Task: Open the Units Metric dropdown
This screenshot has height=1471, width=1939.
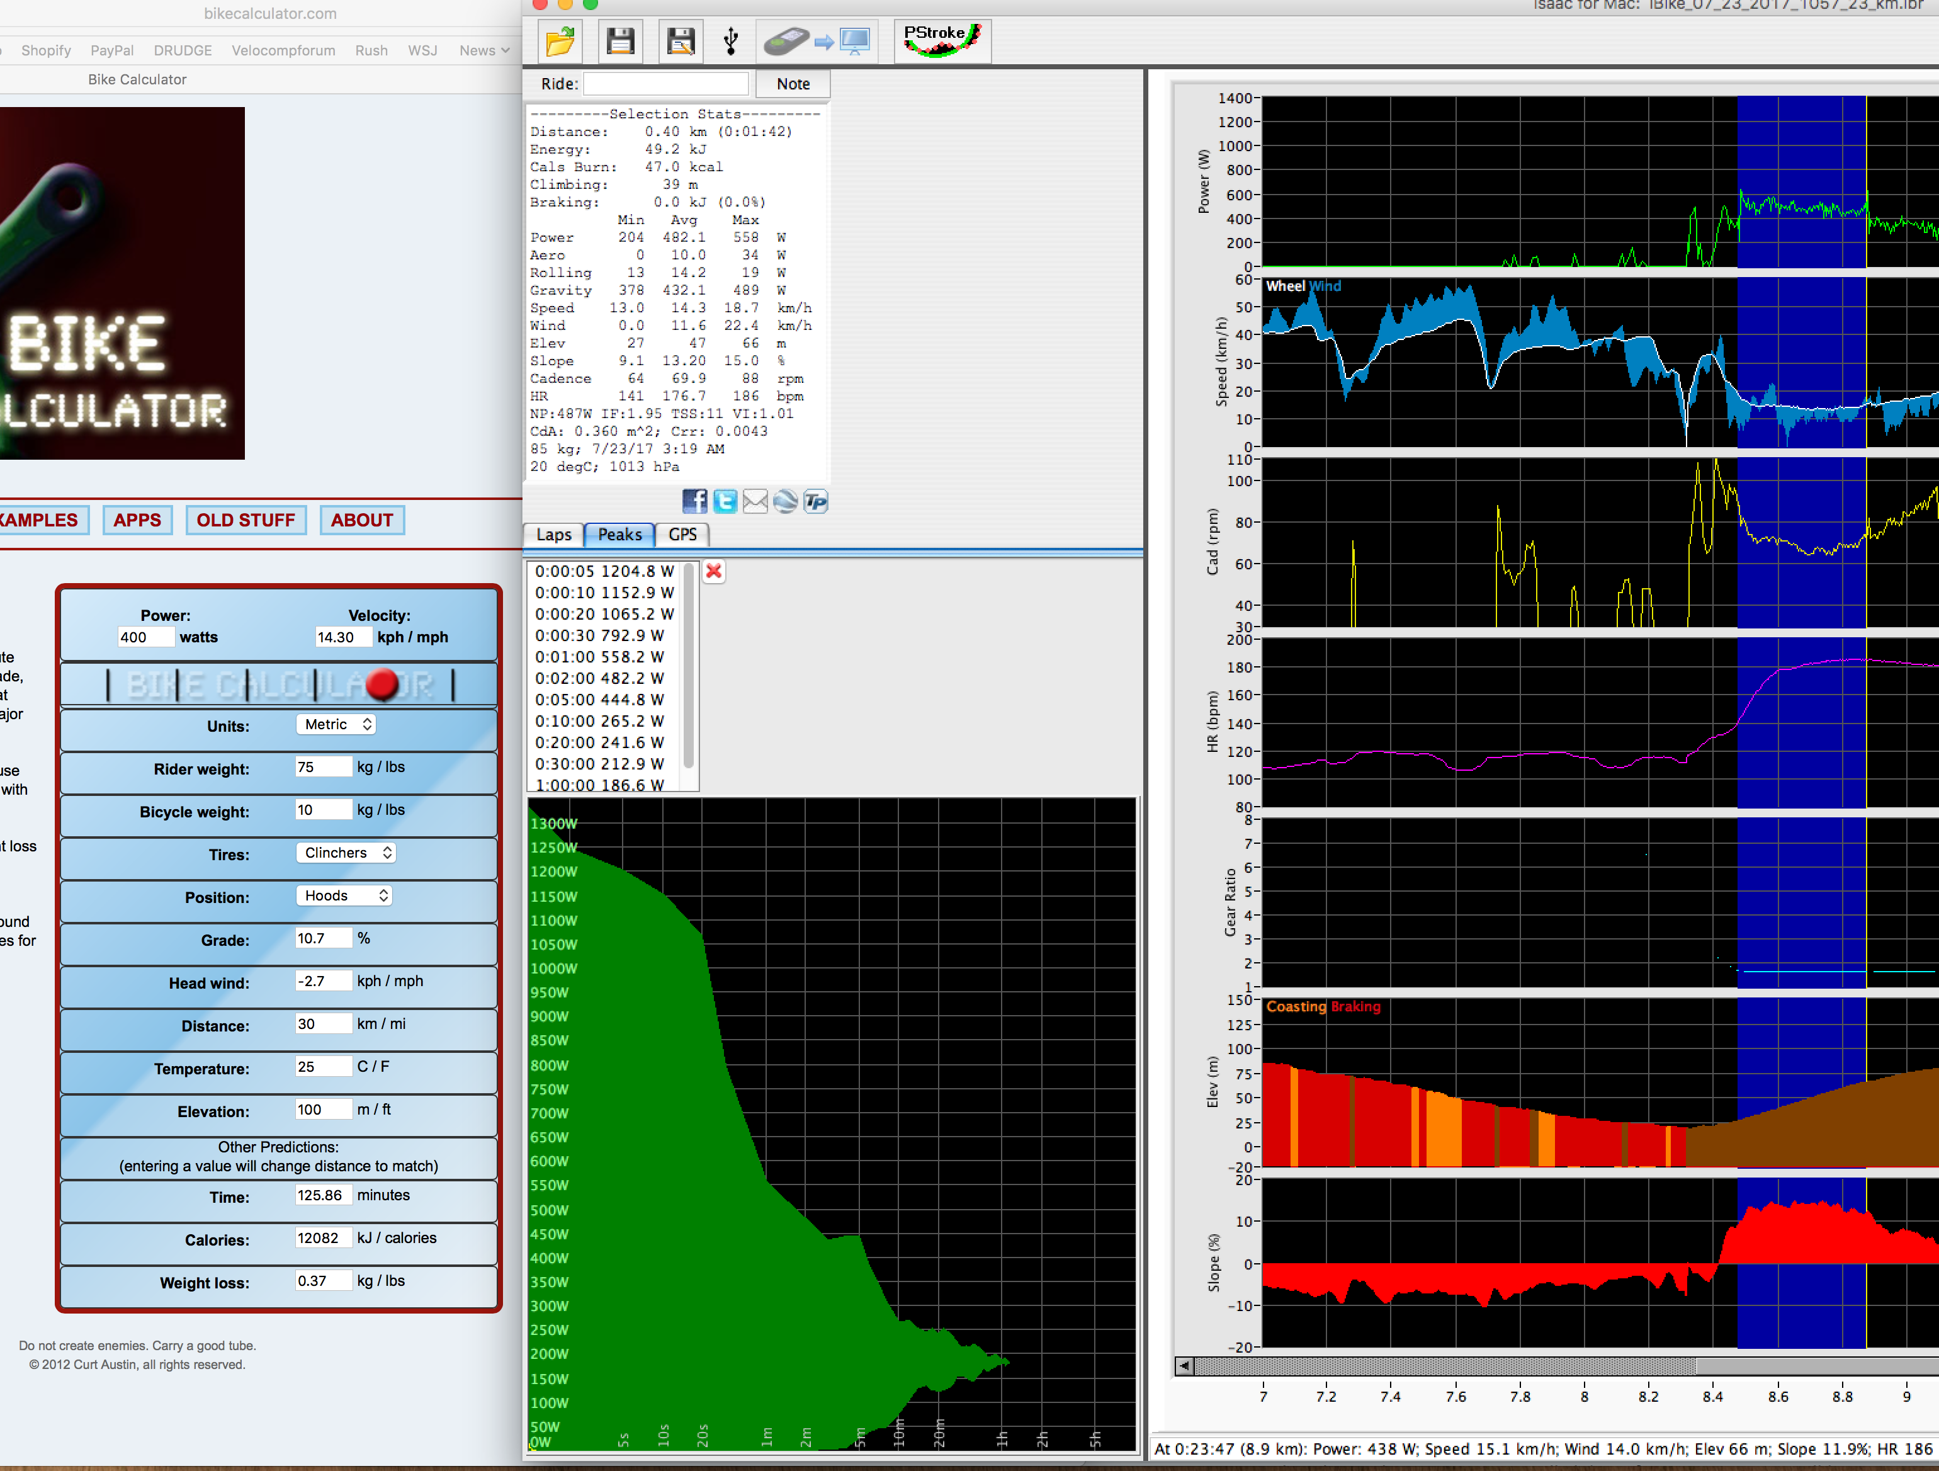Action: coord(337,724)
